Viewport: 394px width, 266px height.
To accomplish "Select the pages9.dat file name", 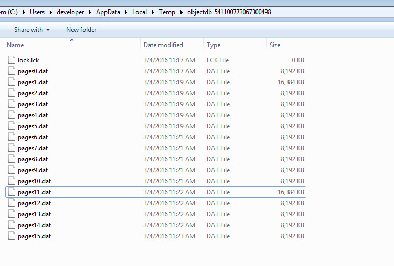I will coord(33,170).
